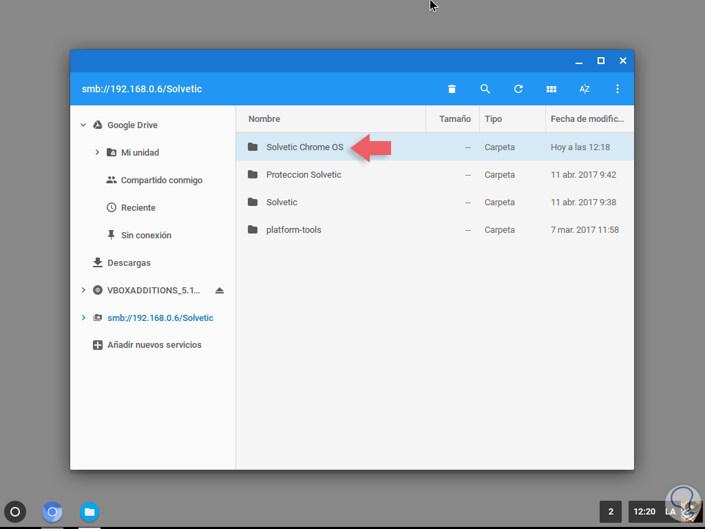This screenshot has width=705, height=529.
Task: Select Google Drive in the sidebar
Action: coord(132,125)
